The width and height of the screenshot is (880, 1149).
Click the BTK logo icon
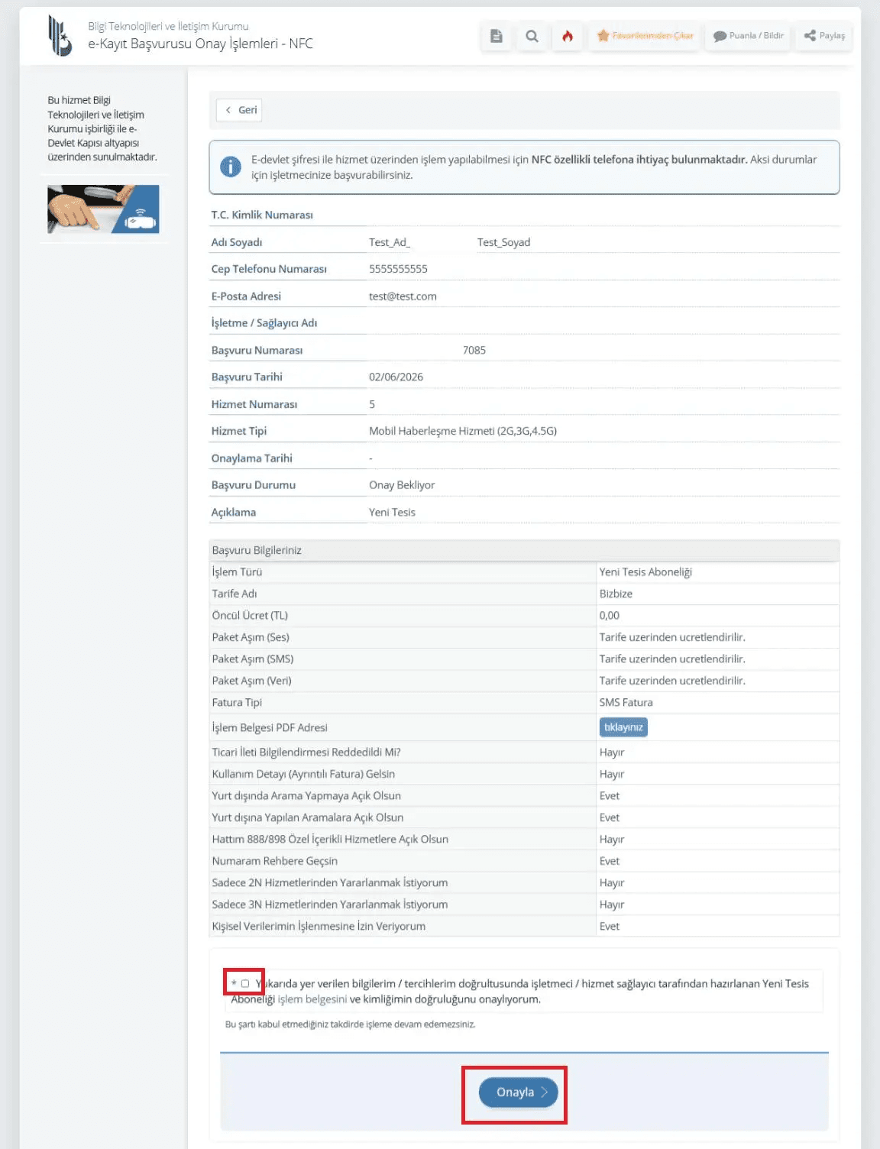(60, 36)
